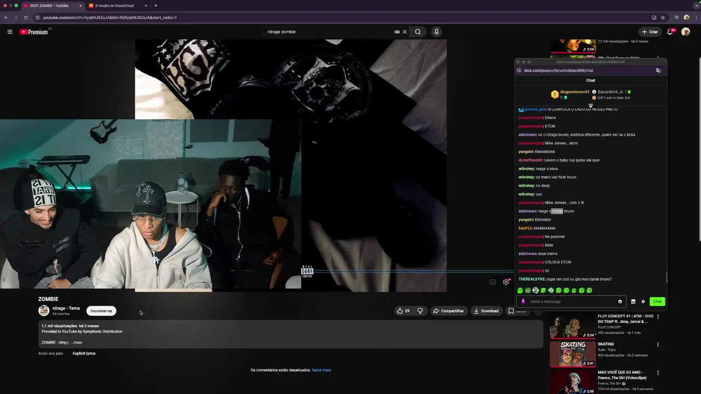Open new browser tab with plus
Viewport: 701px width, 394px height.
(x=156, y=5)
